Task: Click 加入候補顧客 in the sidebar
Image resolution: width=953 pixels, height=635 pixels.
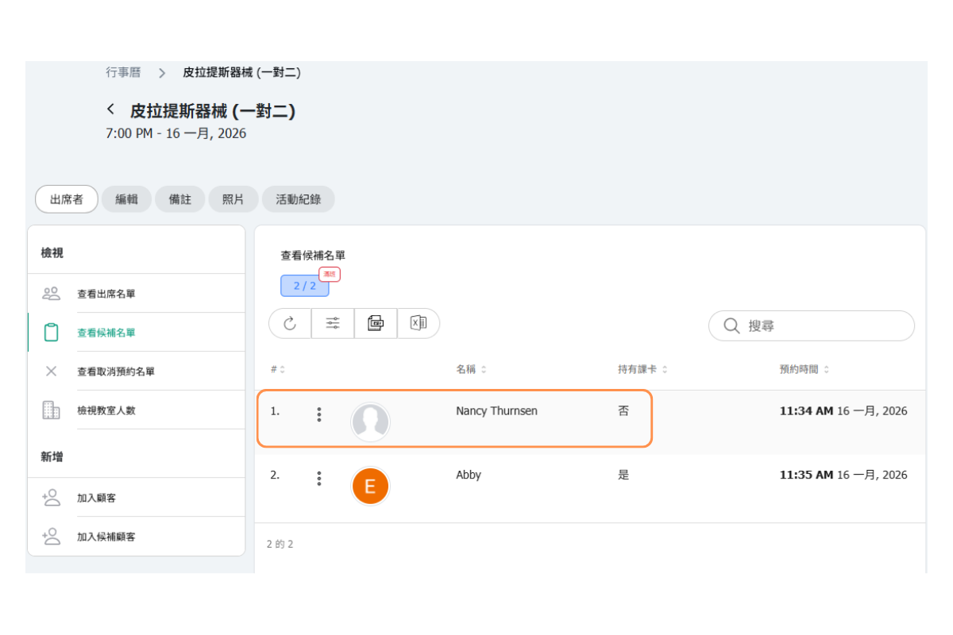Action: point(106,537)
